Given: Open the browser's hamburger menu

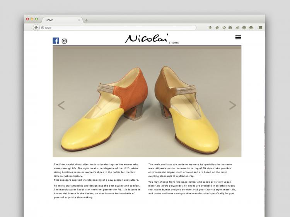Looking at the screenshot, I should click(261, 28).
